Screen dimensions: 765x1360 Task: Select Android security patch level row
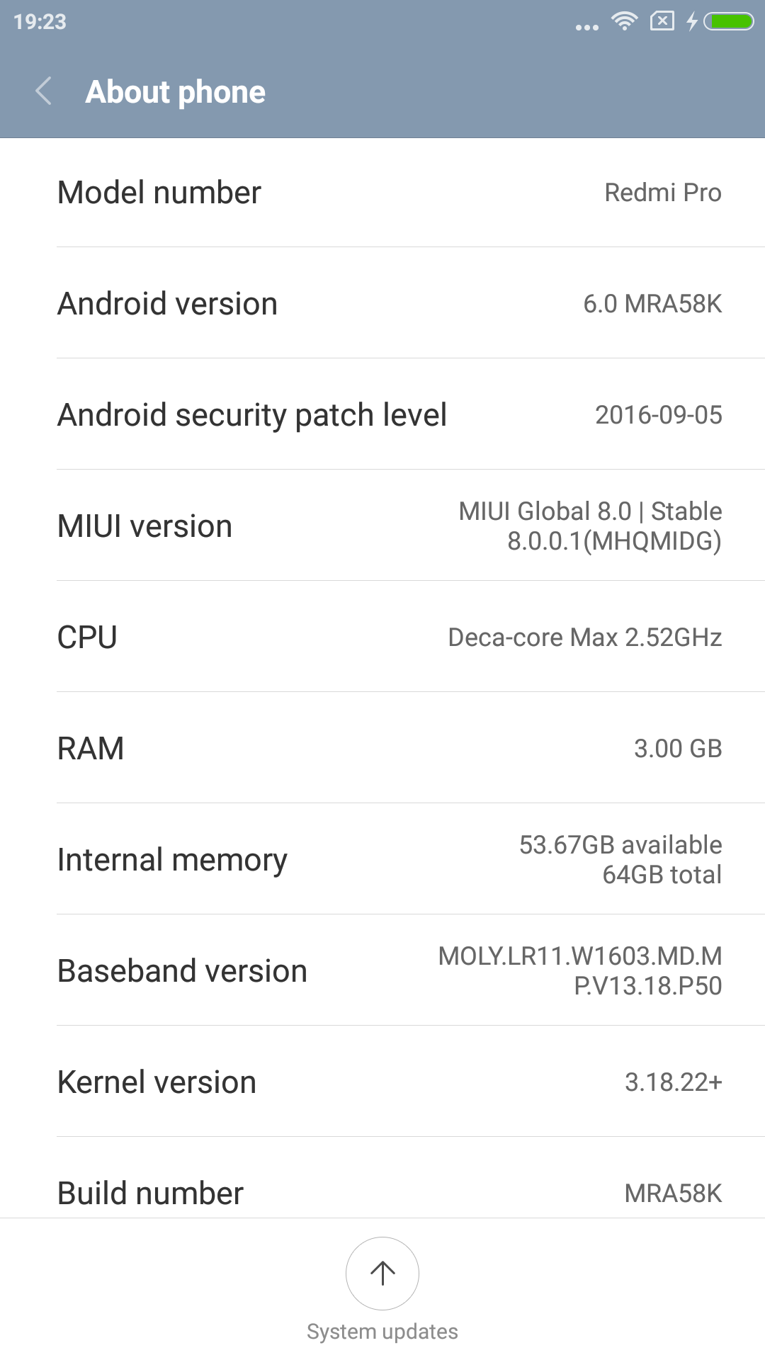click(382, 415)
